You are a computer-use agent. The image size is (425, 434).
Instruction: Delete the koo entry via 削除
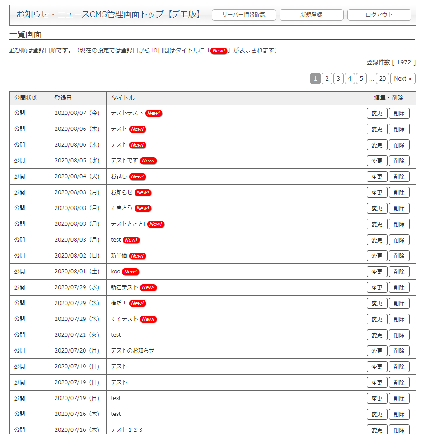coord(399,272)
